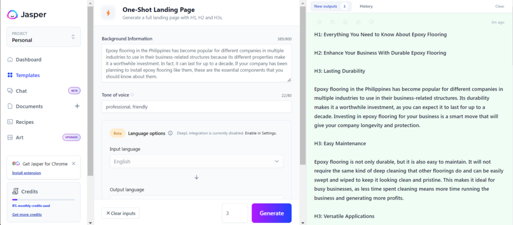The width and height of the screenshot is (513, 225).
Task: Open the Templates section in the sidebar
Action: pyautogui.click(x=28, y=75)
